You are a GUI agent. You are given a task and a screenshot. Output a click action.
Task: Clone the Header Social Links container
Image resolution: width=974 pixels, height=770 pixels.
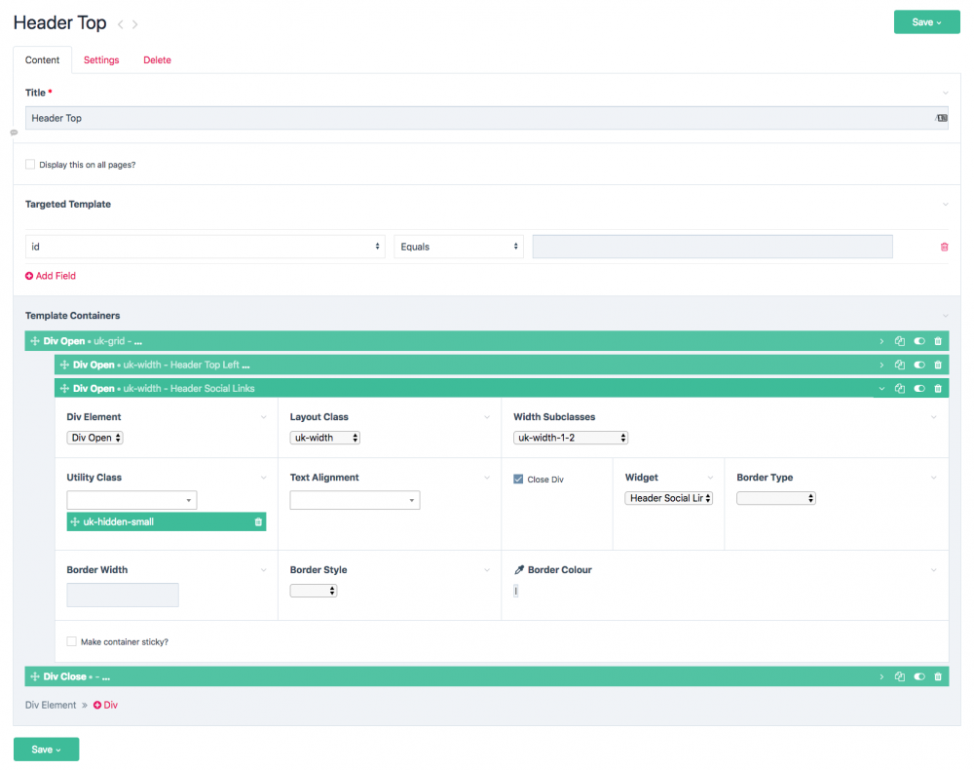point(900,388)
